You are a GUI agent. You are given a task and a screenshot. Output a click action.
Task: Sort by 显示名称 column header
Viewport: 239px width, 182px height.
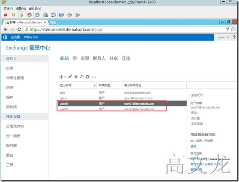pyautogui.click(x=78, y=85)
